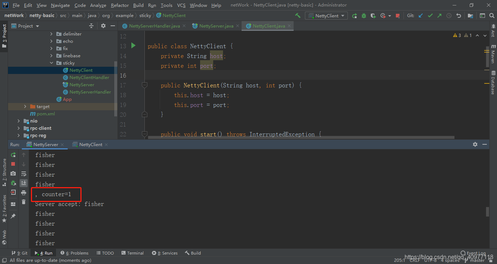Start debugging with the green bug icon
Viewport: 497px width, 264px height.
364,16
